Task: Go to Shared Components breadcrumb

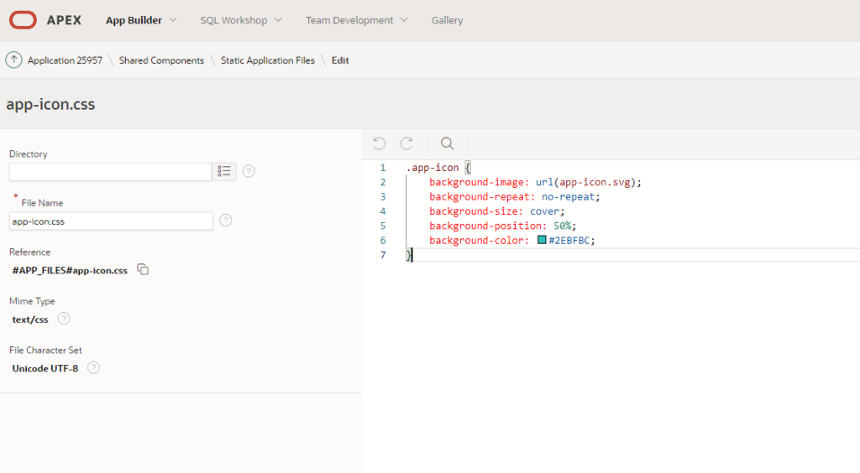Action: pyautogui.click(x=161, y=60)
